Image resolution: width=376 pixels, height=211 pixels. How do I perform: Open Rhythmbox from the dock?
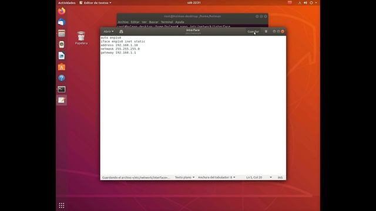point(62,45)
